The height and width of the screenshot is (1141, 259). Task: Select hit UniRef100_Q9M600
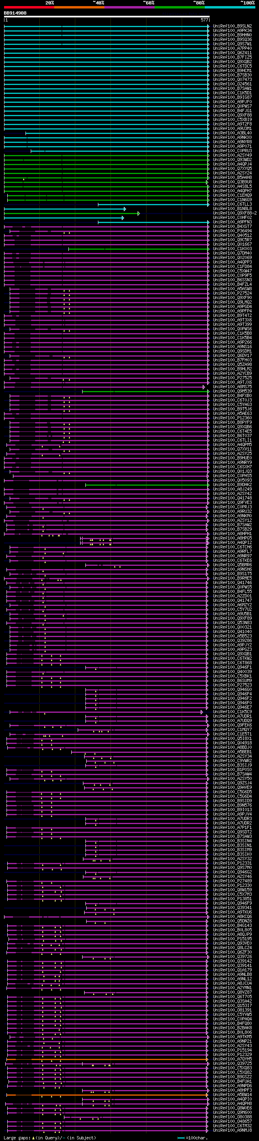coord(232,1112)
